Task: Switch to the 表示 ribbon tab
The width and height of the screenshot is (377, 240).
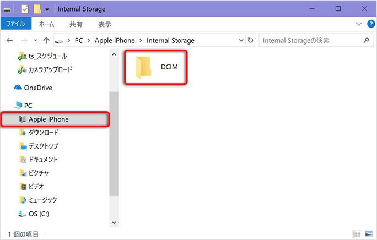Action: (105, 24)
